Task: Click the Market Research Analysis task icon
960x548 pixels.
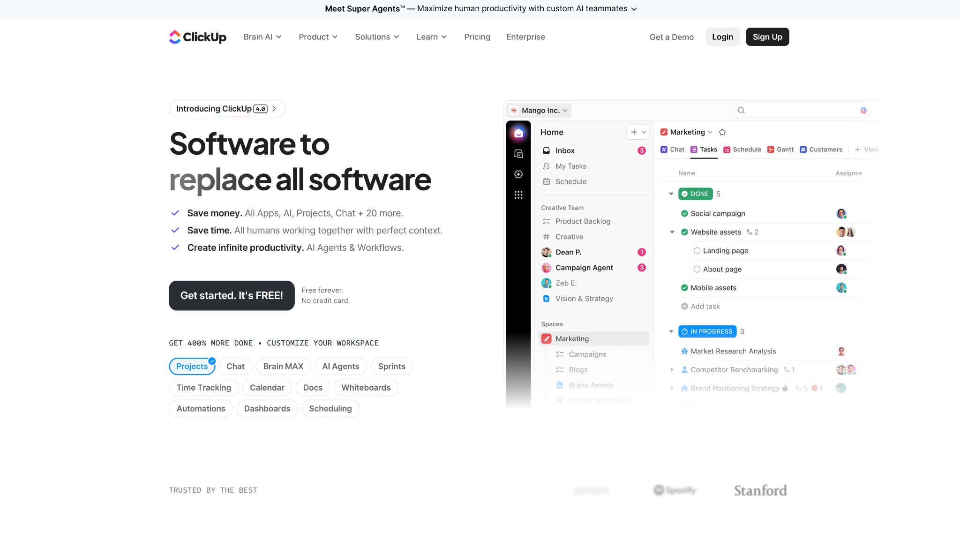Action: tap(684, 351)
